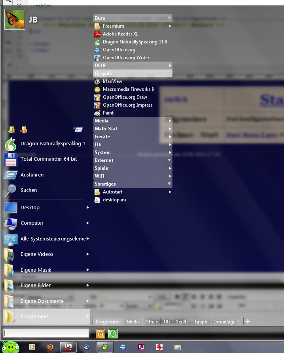Image resolution: width=284 pixels, height=353 pixels.
Task: Click the orange lock button
Action: pos(100,334)
